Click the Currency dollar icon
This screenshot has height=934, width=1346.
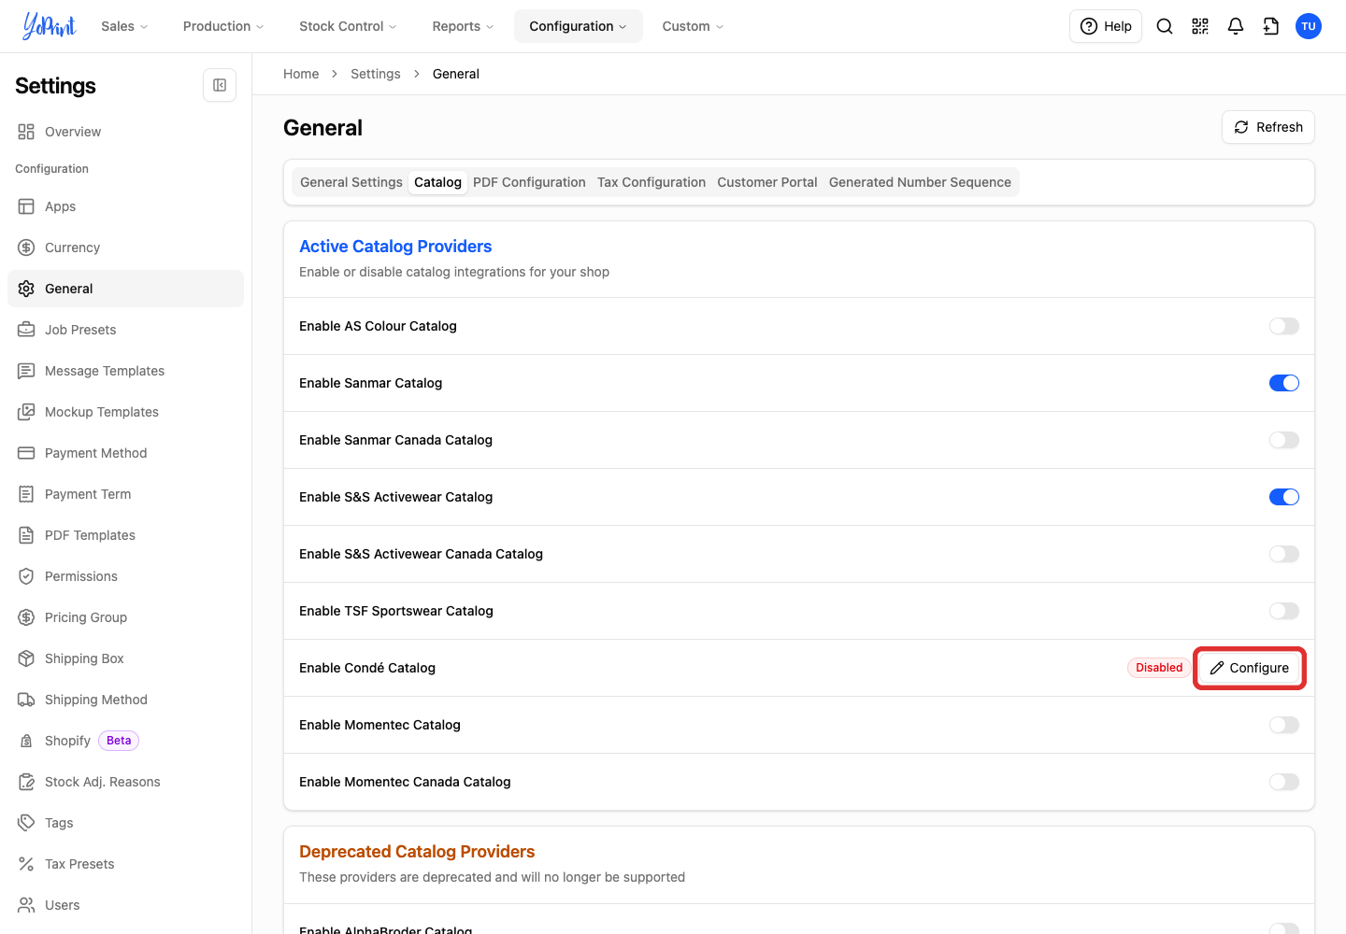(x=26, y=248)
